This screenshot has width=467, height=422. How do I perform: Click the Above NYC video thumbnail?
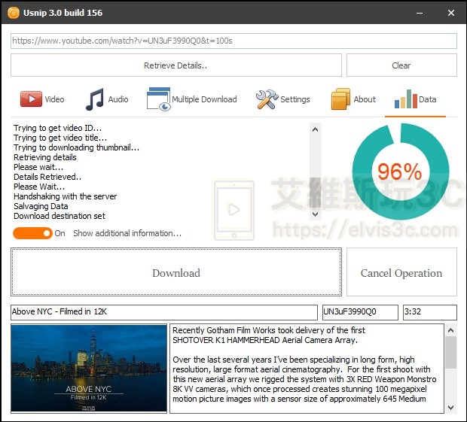[89, 368]
